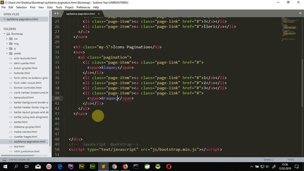Click the editor vertical scrollbar
The height and width of the screenshot is (171, 304).
pyautogui.click(x=303, y=83)
